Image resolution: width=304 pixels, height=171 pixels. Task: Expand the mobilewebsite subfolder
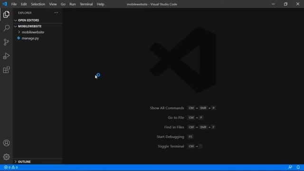click(x=19, y=32)
